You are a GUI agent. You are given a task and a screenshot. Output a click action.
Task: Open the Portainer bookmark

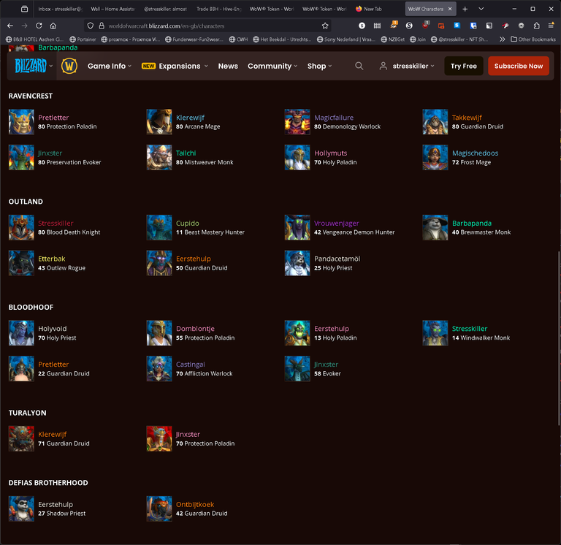pyautogui.click(x=83, y=39)
